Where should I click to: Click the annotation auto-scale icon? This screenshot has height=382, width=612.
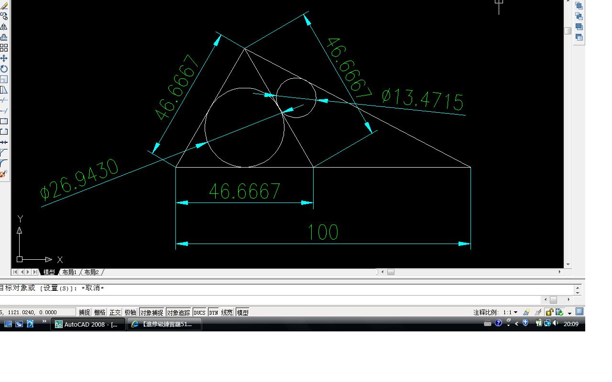pyautogui.click(x=538, y=312)
